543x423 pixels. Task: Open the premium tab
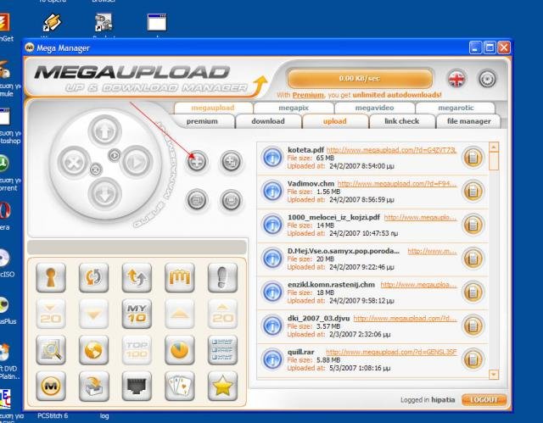(202, 121)
